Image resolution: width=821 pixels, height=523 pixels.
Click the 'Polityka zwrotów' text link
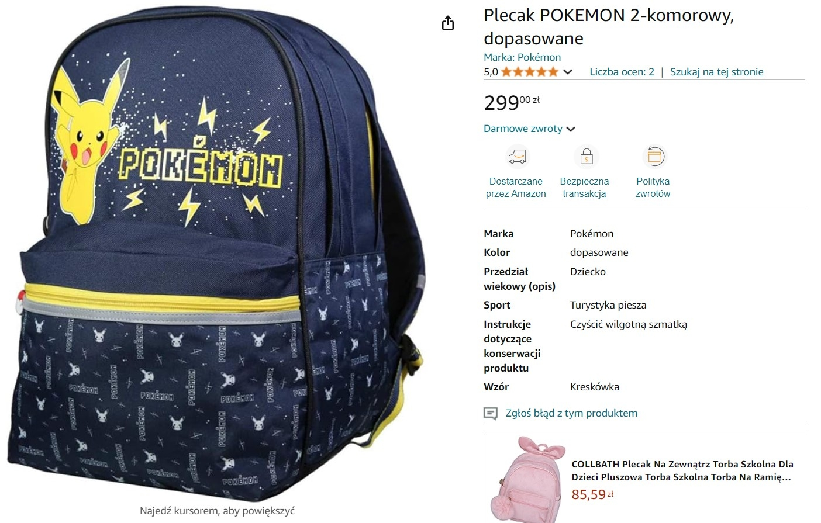tap(653, 188)
